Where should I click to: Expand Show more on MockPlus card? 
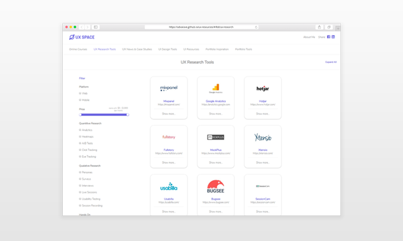(x=216, y=162)
